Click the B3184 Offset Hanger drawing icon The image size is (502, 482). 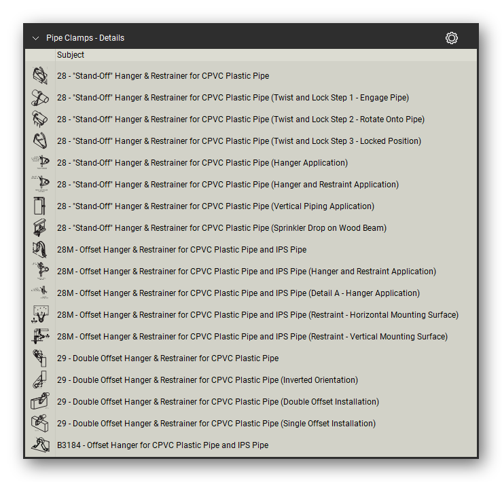tap(40, 445)
